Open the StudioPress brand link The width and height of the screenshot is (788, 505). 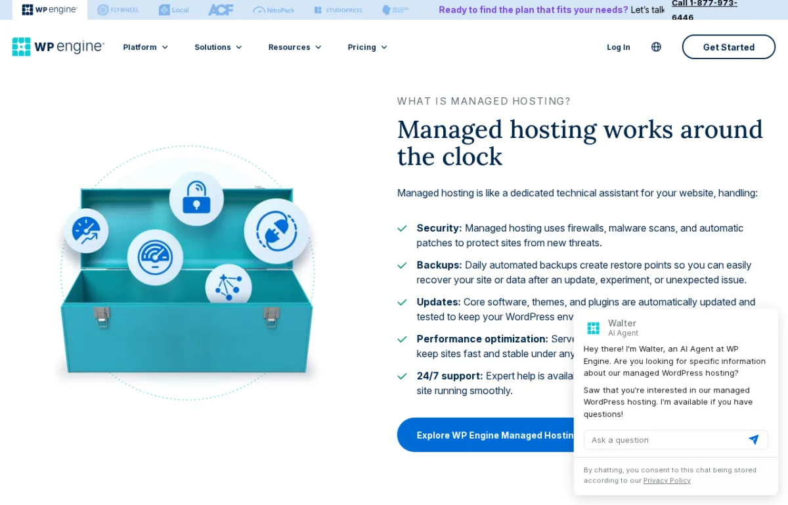point(338,10)
